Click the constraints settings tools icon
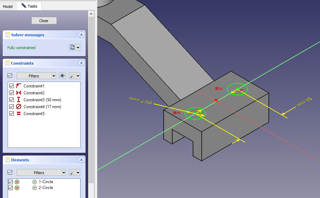320x198 pixels. tap(72, 76)
